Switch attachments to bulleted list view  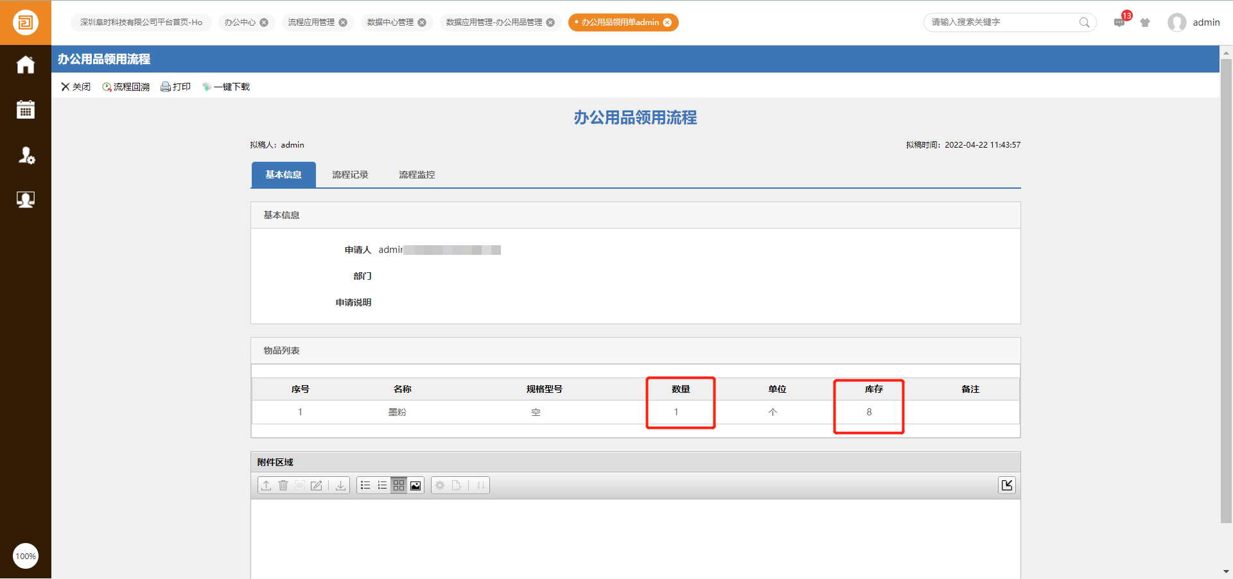[365, 485]
